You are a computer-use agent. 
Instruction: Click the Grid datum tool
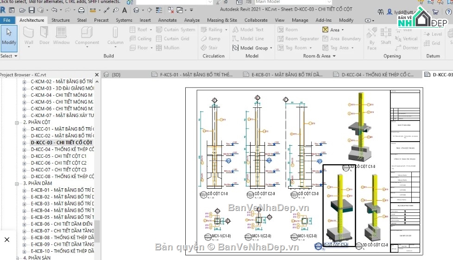pos(432,43)
